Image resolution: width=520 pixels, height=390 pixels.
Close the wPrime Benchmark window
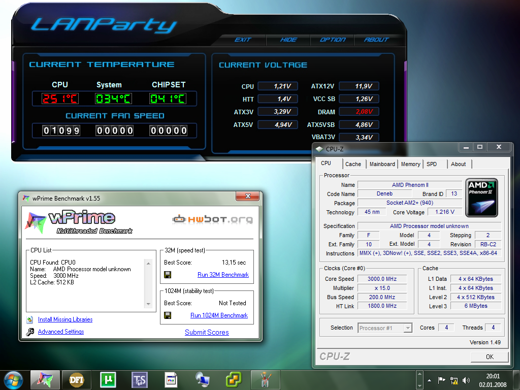click(x=247, y=196)
